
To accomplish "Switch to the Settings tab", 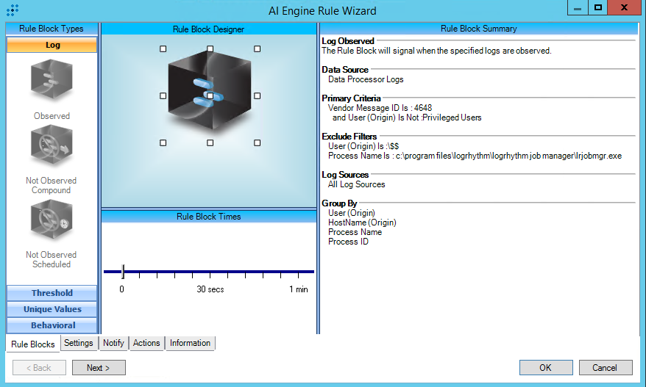I will (79, 343).
